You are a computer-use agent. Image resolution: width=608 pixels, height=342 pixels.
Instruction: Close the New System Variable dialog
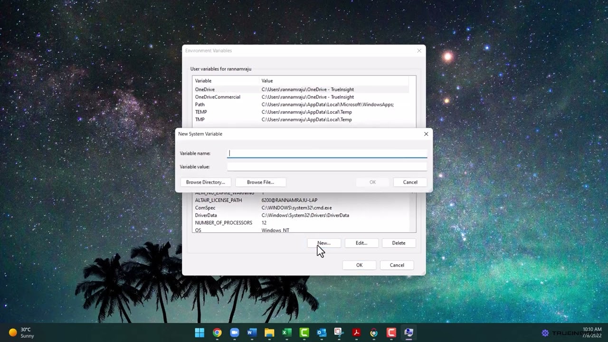426,134
